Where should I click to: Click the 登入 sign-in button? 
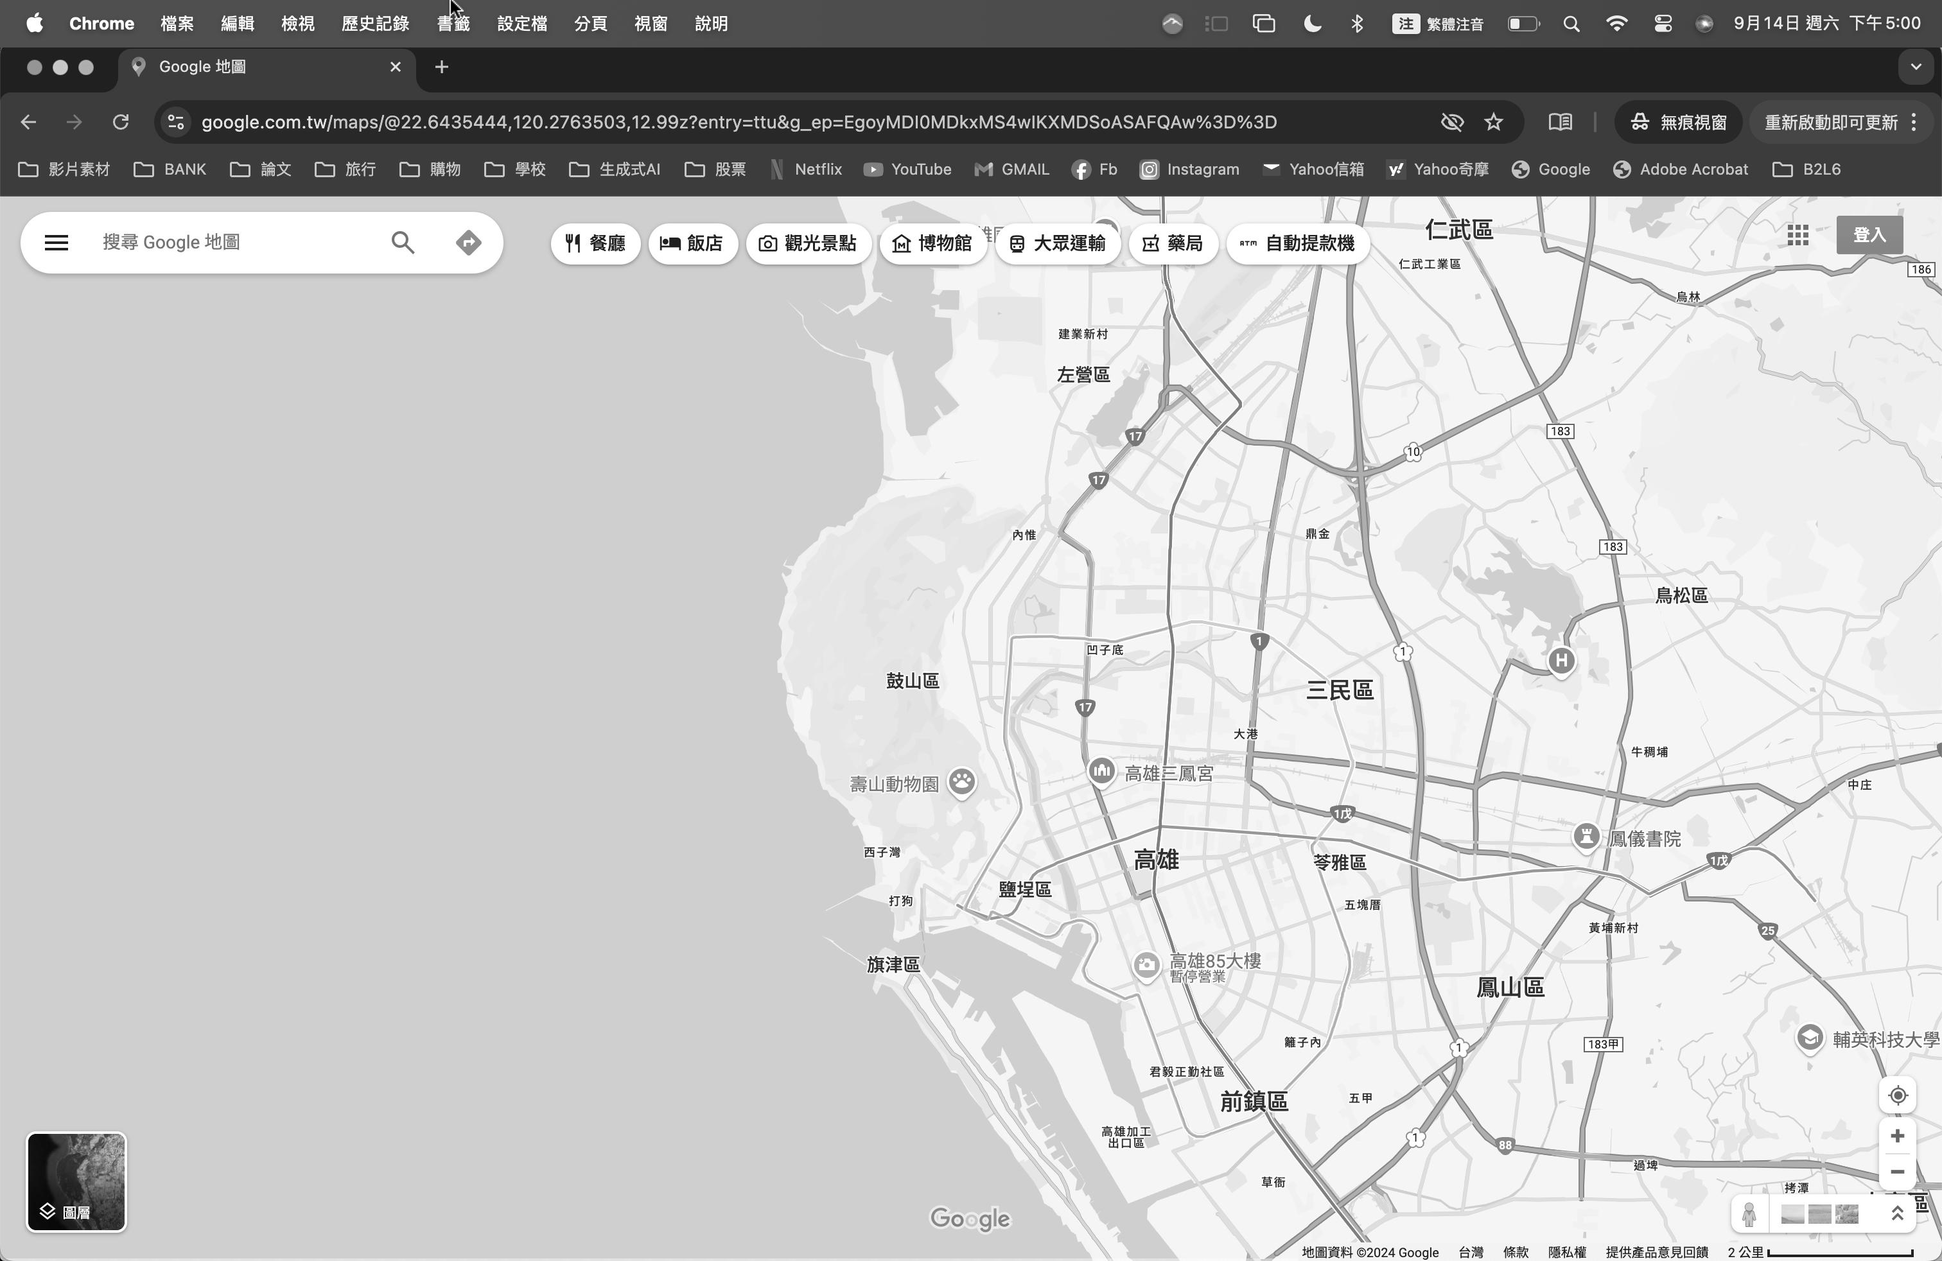[x=1869, y=235]
